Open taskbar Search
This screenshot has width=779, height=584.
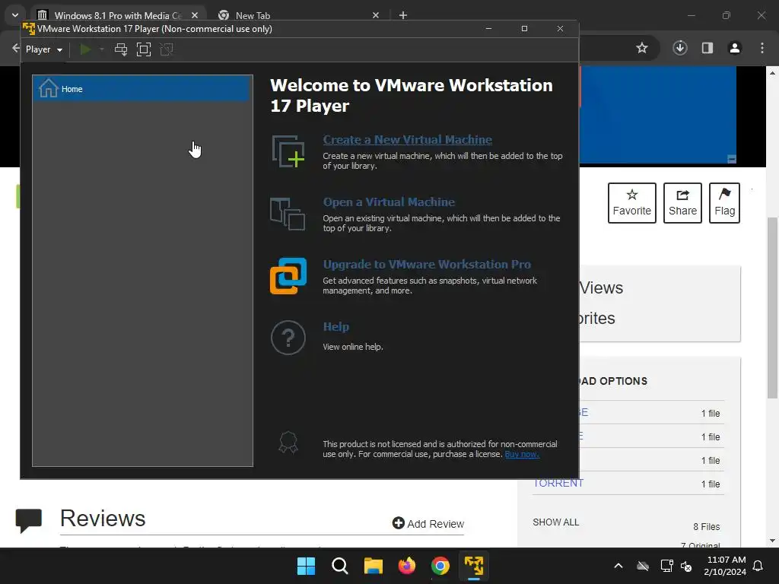(340, 566)
